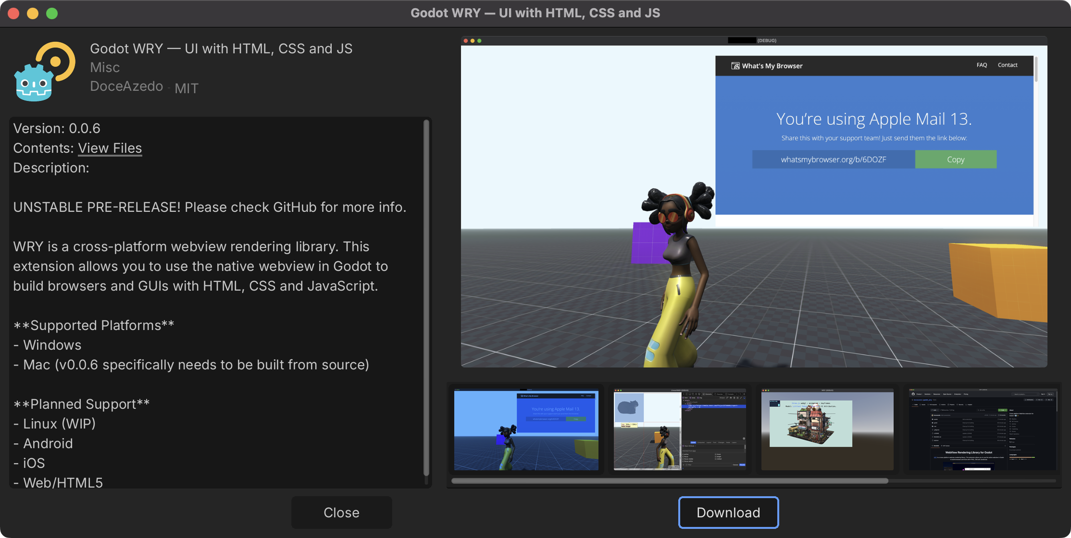
Task: Select the web inspector devtools thumbnail
Action: (679, 429)
